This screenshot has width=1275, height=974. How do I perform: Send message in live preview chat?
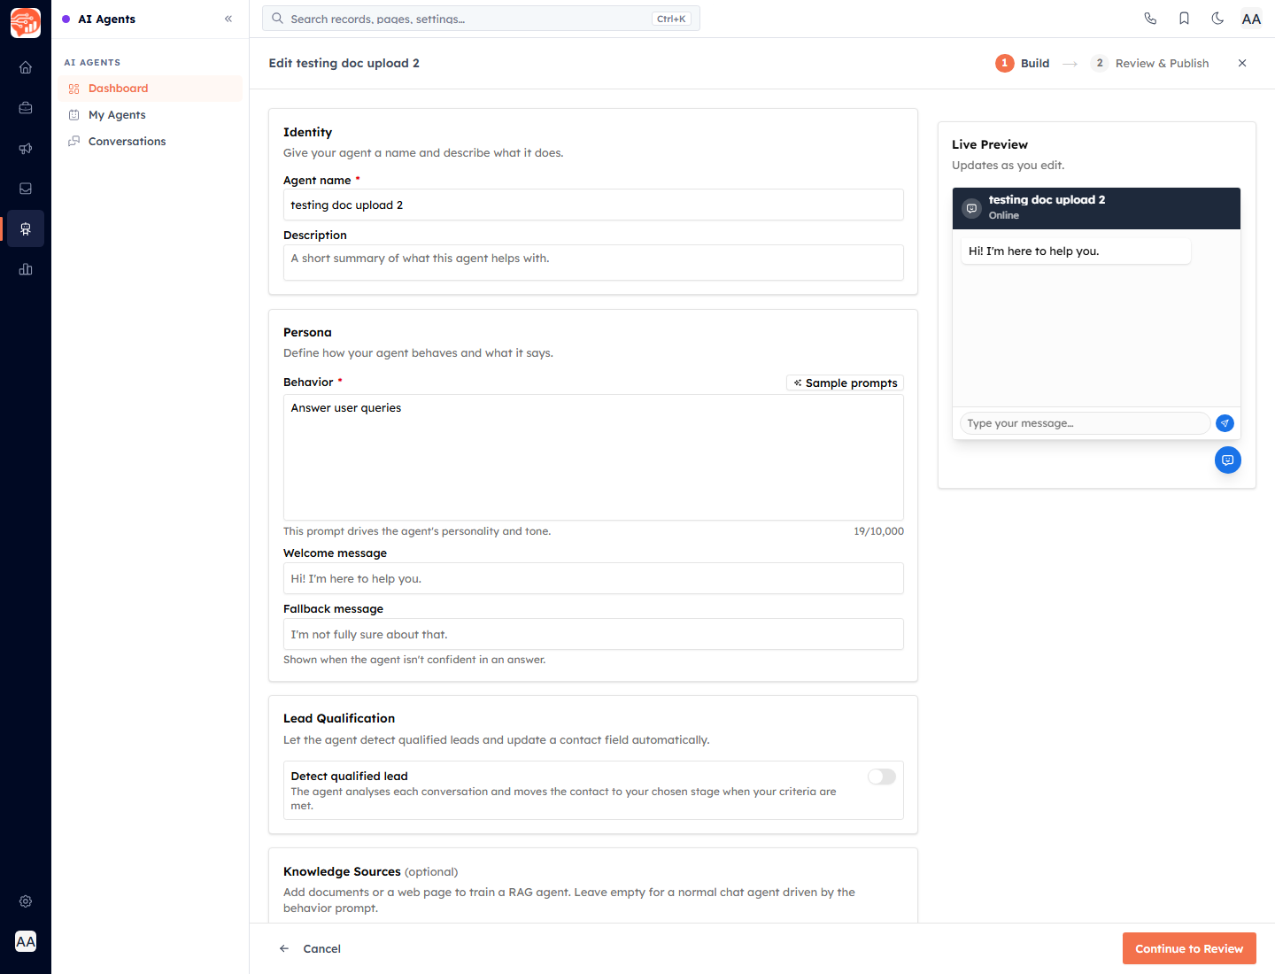point(1225,423)
